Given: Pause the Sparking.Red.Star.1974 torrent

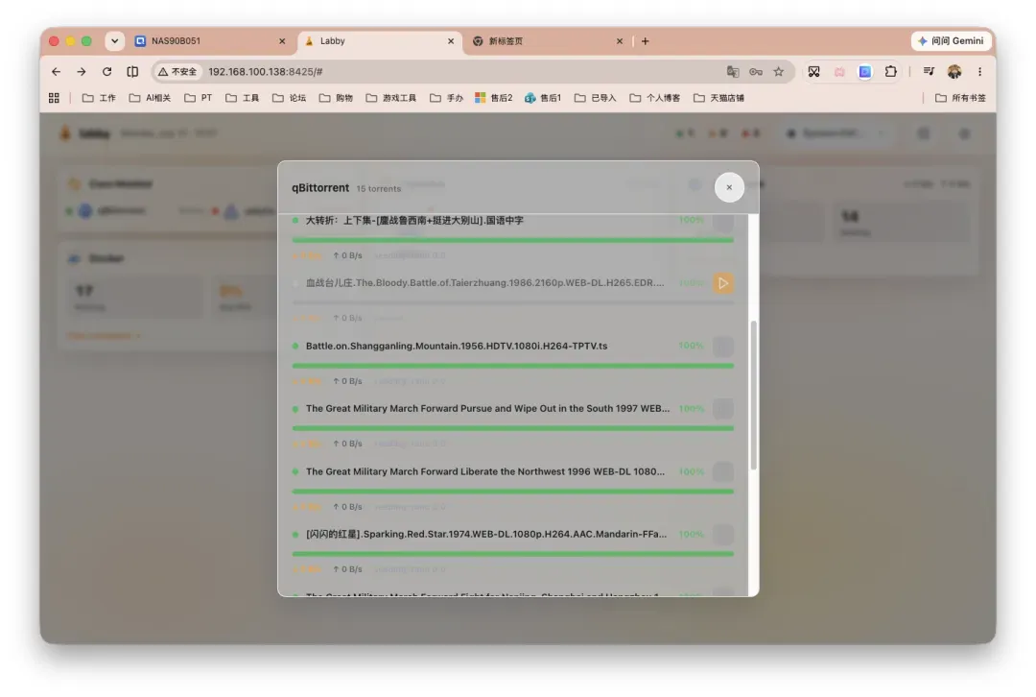Looking at the screenshot, I should pos(723,535).
